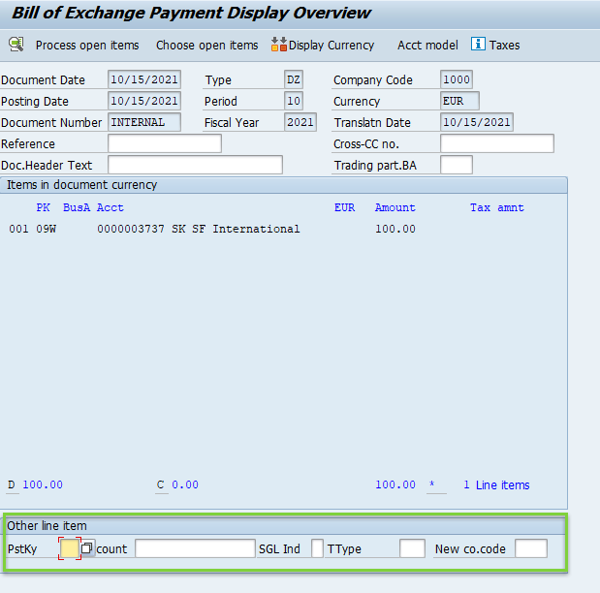The image size is (600, 593).
Task: Click the EUR column header
Action: click(x=344, y=207)
